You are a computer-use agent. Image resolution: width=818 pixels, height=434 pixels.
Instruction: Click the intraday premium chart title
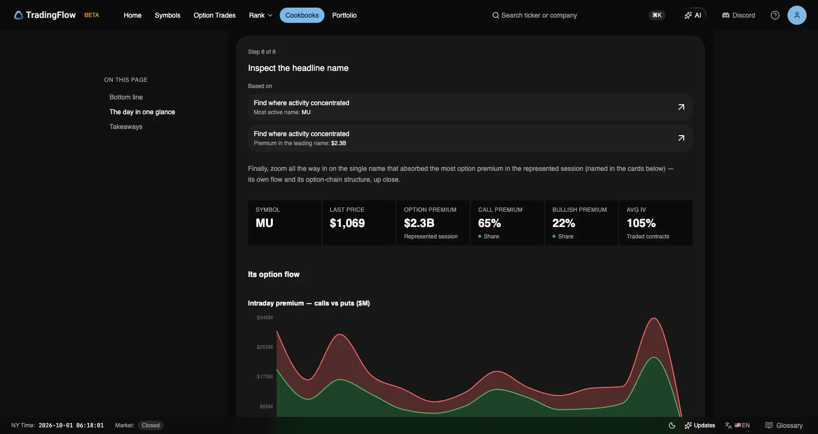pyautogui.click(x=309, y=303)
